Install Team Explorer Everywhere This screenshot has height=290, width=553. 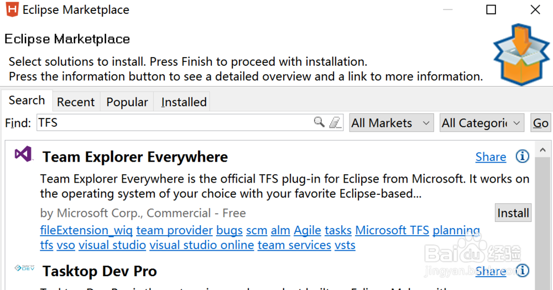[x=513, y=213]
